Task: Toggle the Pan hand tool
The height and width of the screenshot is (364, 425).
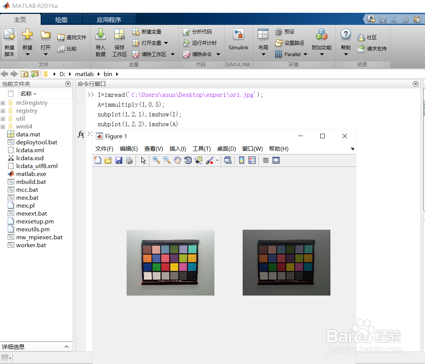Action: [177, 161]
